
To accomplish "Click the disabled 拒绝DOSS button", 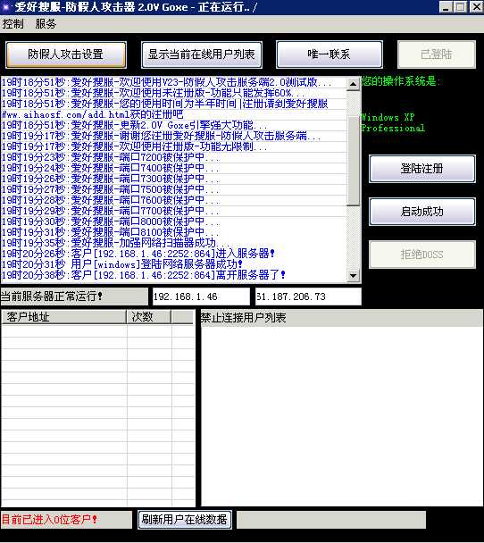I will [x=422, y=255].
